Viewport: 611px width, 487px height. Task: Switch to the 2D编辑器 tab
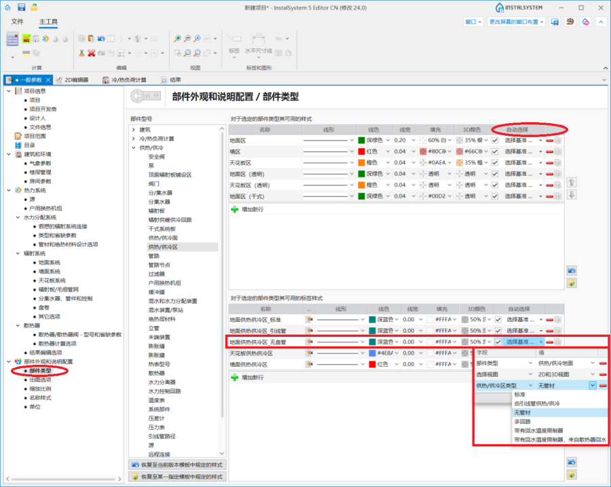pyautogui.click(x=73, y=80)
